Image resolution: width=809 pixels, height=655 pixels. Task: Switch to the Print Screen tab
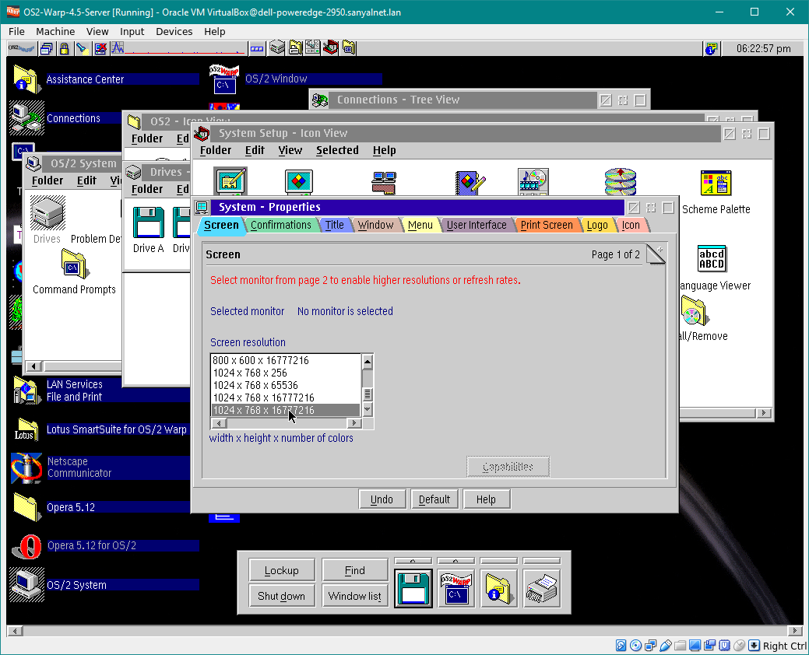547,225
